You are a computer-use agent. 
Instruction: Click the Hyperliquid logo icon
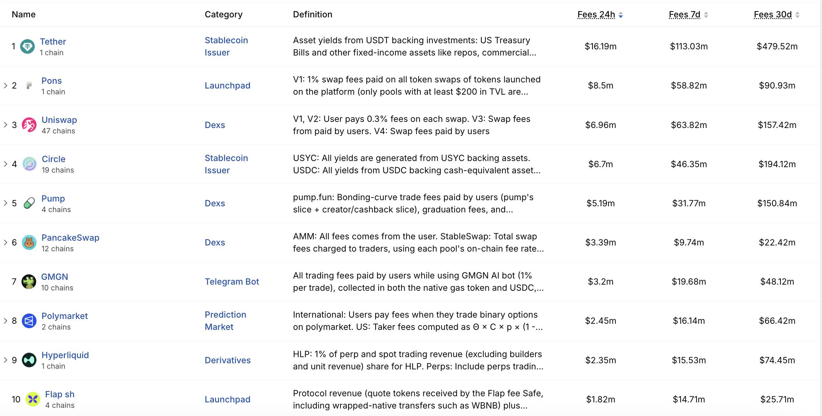point(29,360)
